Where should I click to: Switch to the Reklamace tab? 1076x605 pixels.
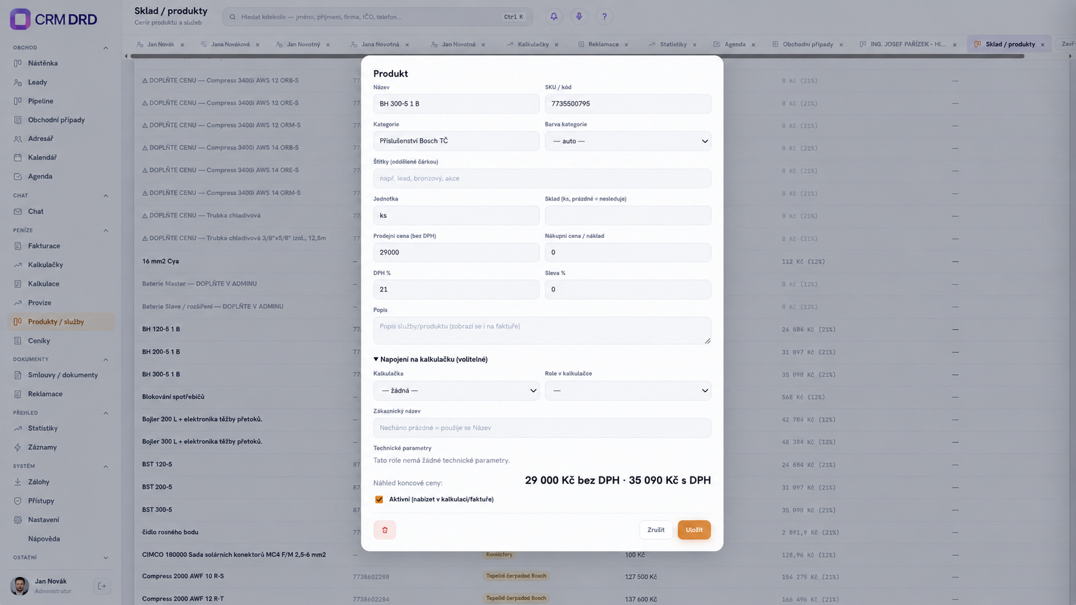click(603, 44)
